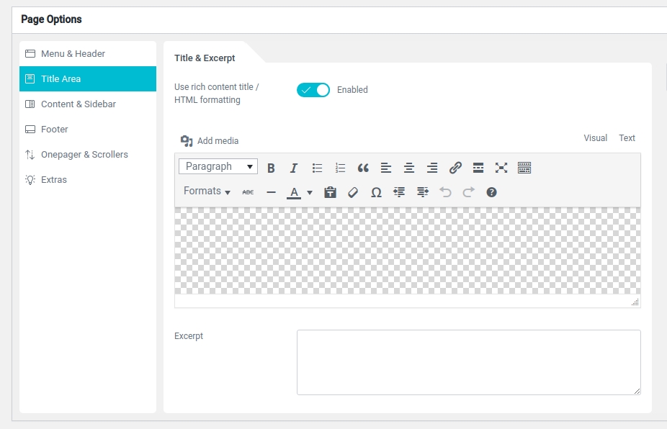This screenshot has width=667, height=429.
Task: Open keyboard shortcuts help icon
Action: (x=491, y=192)
